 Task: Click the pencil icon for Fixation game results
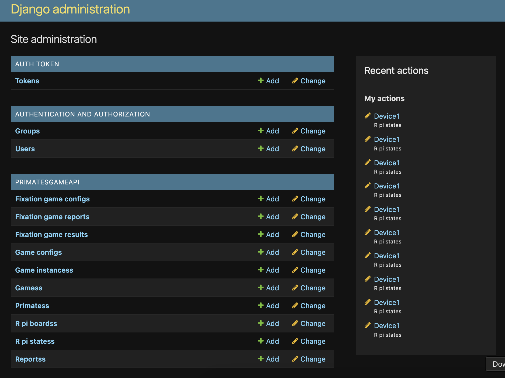click(x=295, y=234)
